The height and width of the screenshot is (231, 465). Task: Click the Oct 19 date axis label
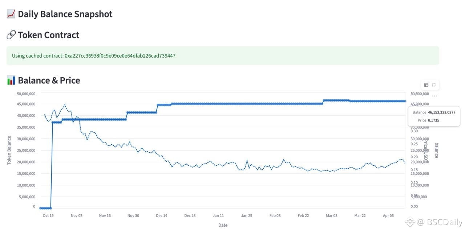(x=48, y=215)
